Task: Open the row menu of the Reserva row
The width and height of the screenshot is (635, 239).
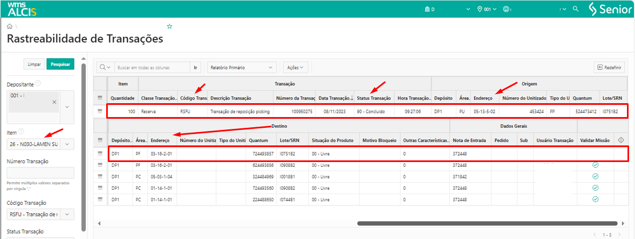Action: pos(99,111)
